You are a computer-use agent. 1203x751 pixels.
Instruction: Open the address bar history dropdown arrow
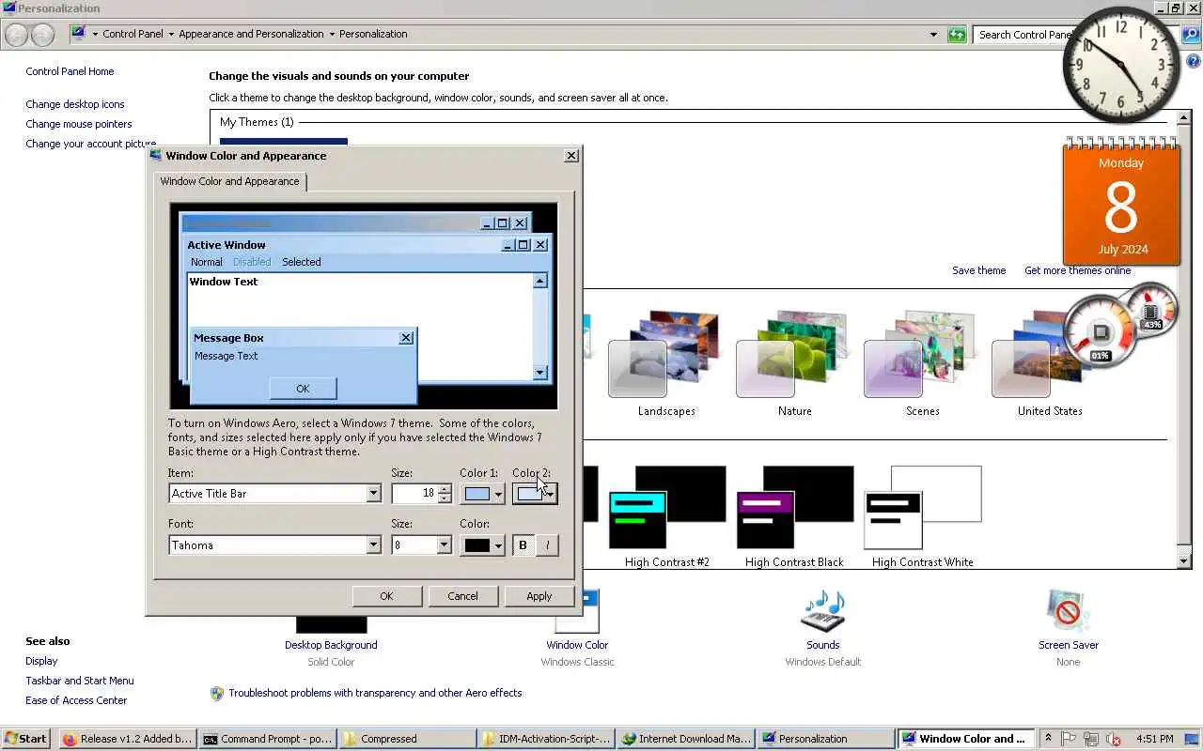tap(933, 35)
